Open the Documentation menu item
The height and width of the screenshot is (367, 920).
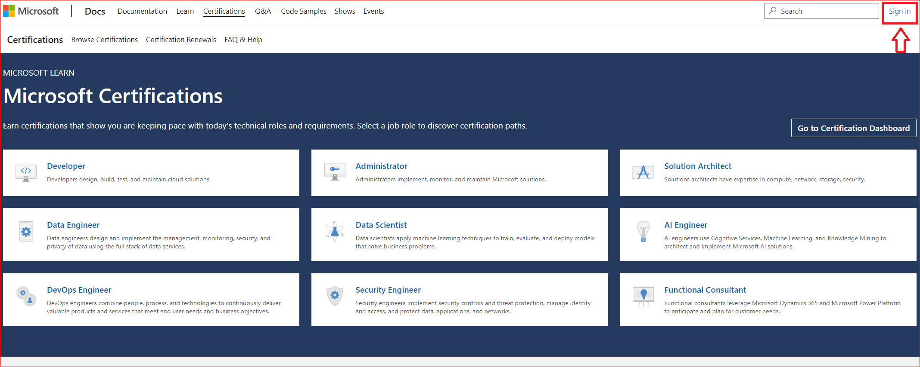click(x=142, y=11)
